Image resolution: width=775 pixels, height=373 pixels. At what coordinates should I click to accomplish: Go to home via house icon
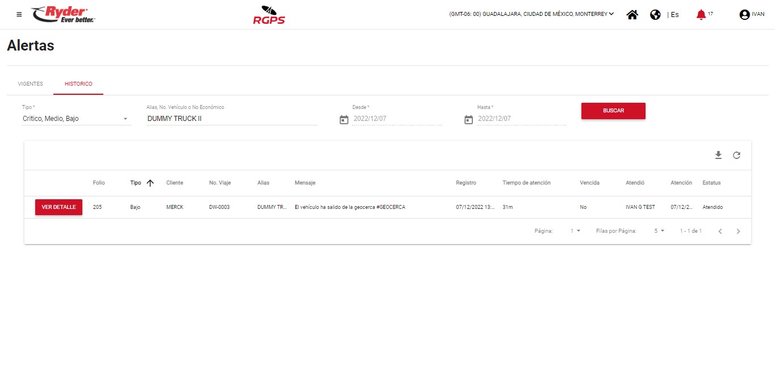pyautogui.click(x=632, y=15)
